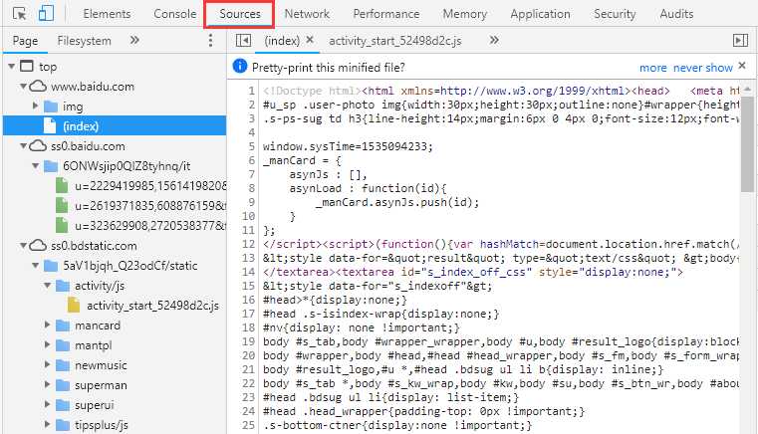Toggle the debugger sidebar icon at right
Image resolution: width=758 pixels, height=434 pixels.
coord(739,41)
